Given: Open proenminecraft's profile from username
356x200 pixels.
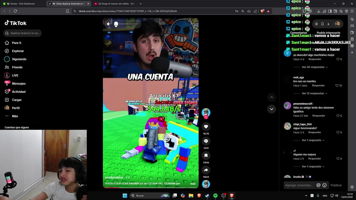Looking at the screenshot, I should pos(303,104).
